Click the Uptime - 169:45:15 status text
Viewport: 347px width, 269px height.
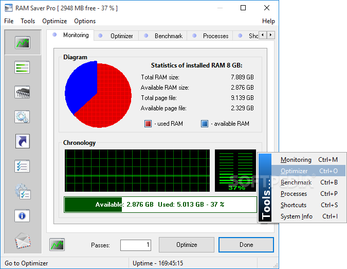click(158, 263)
